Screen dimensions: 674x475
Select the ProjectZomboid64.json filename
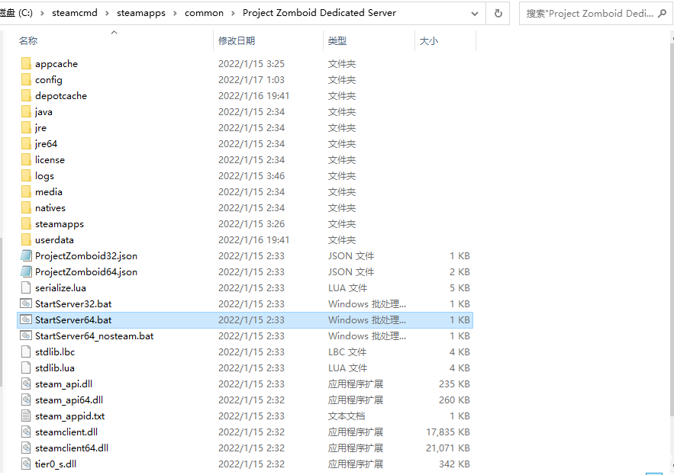86,272
